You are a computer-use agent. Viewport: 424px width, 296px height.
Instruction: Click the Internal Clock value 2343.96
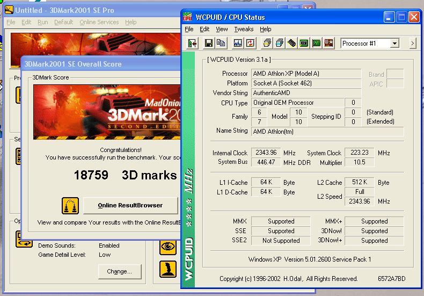[x=266, y=153]
